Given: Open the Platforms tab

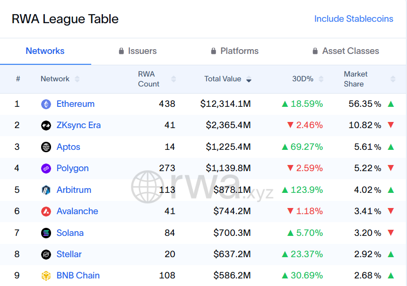Looking at the screenshot, I should click(x=234, y=51).
